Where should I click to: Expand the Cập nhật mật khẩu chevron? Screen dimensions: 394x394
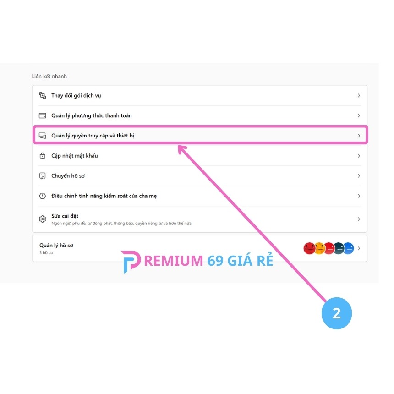point(359,156)
